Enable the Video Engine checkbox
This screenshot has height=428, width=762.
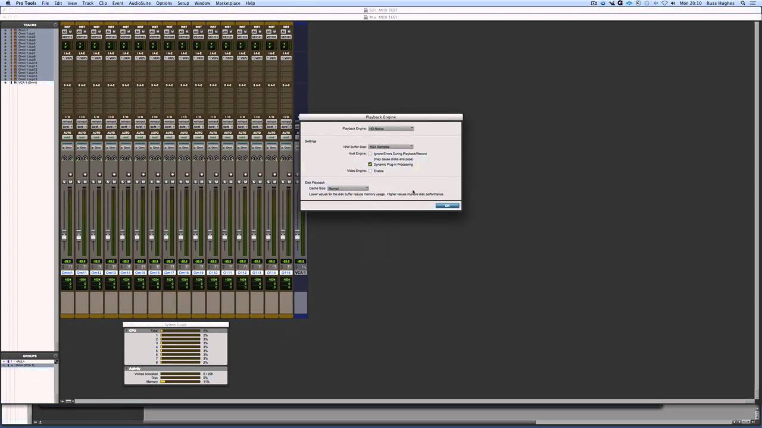click(370, 171)
